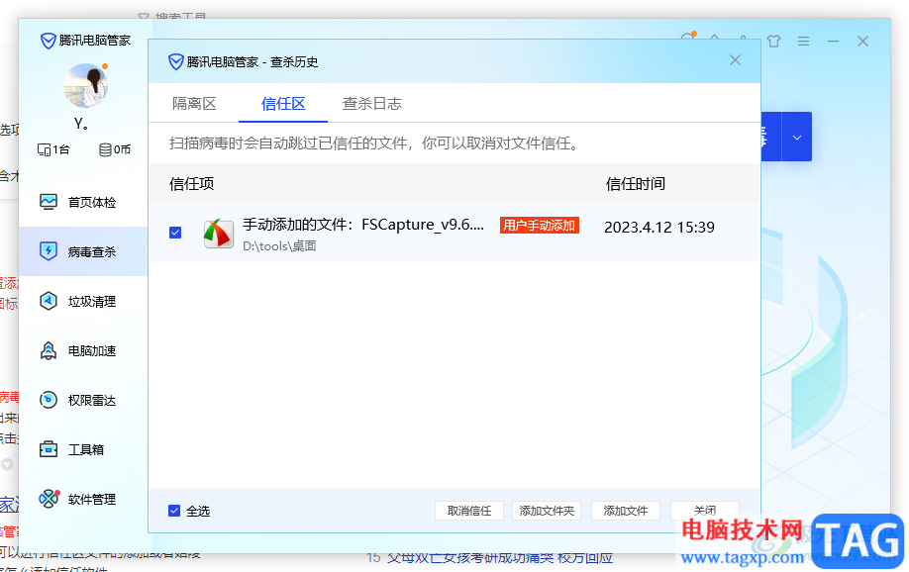This screenshot has width=909, height=572.
Task: Open the 权限雷达 permission radar icon
Action: coord(49,400)
